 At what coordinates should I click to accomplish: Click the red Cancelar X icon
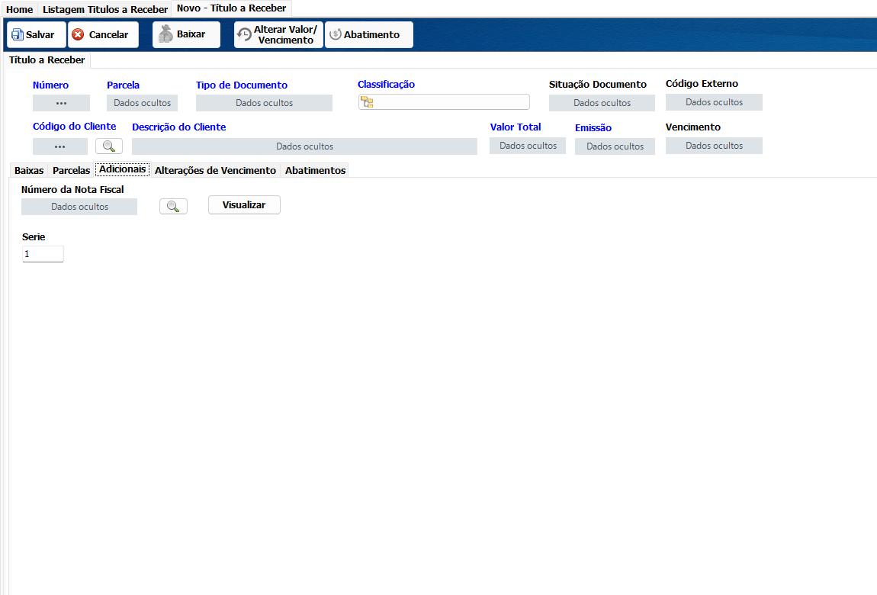click(79, 34)
